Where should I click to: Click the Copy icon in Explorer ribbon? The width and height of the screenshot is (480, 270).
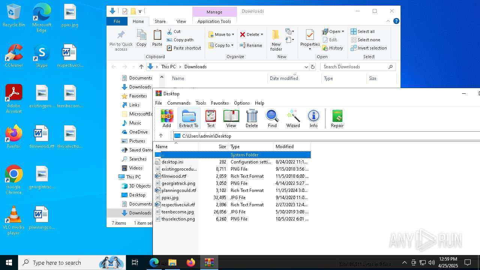(141, 38)
